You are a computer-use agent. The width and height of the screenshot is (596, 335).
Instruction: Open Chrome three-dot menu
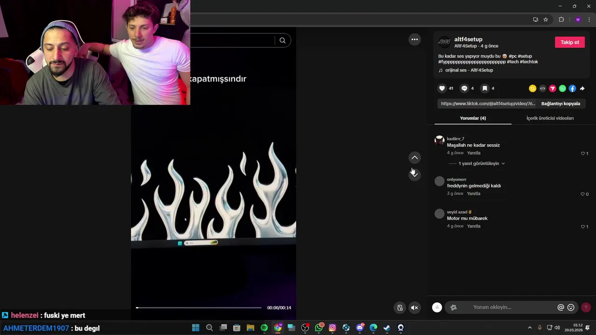click(589, 20)
